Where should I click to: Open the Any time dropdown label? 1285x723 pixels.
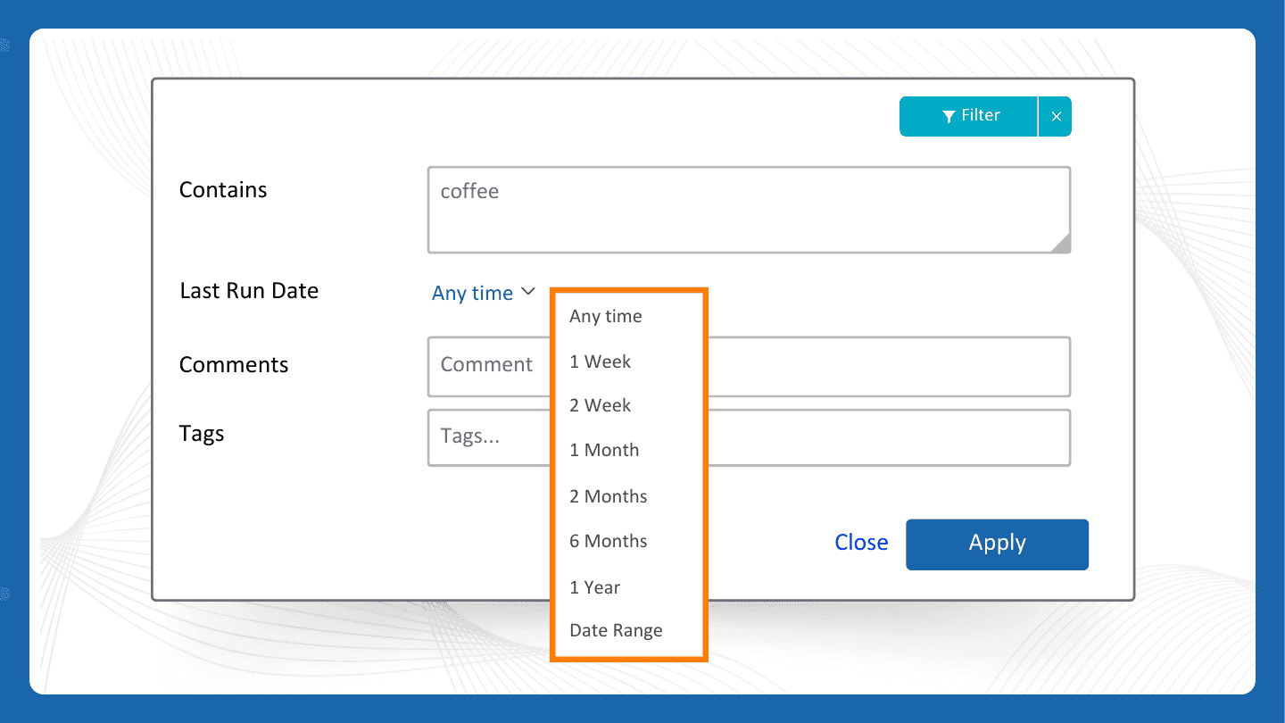coord(472,293)
